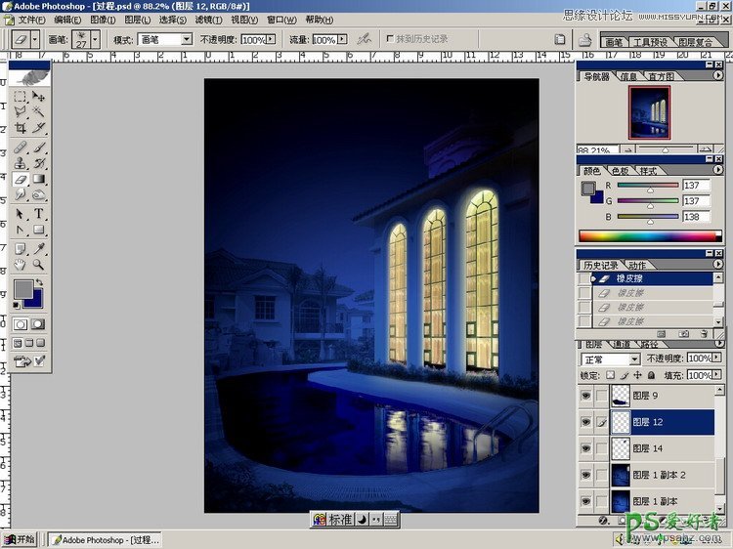The width and height of the screenshot is (733, 549).
Task: Select the Hand tool
Action: point(21,265)
